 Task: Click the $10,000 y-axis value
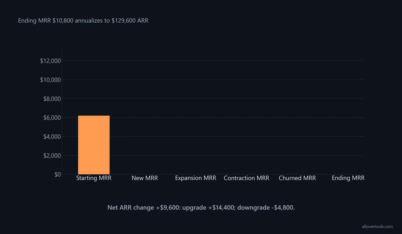point(51,80)
